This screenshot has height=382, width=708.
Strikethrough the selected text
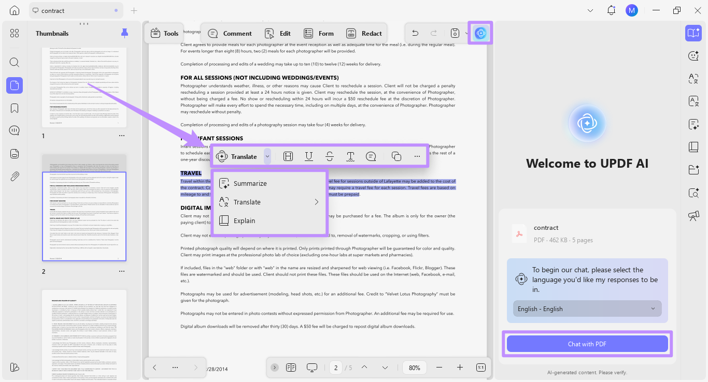click(330, 156)
